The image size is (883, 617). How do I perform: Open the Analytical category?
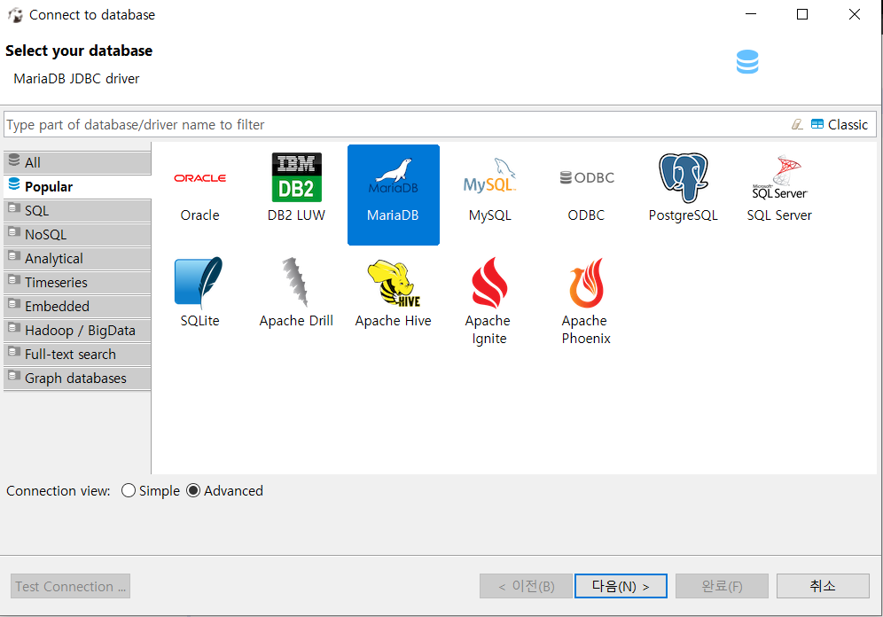[x=78, y=258]
